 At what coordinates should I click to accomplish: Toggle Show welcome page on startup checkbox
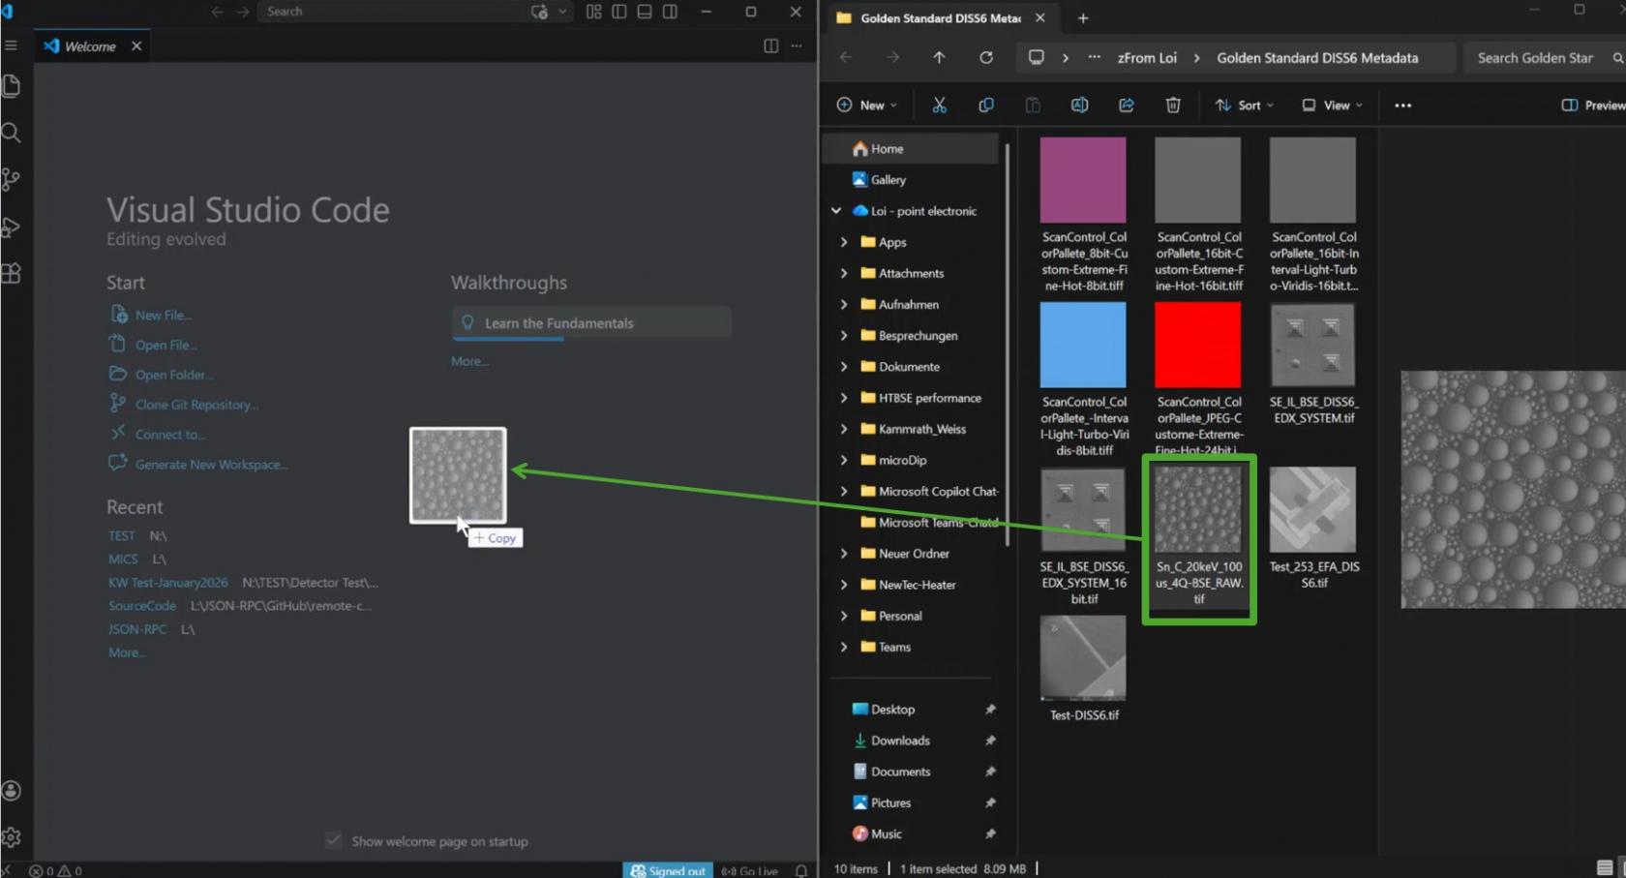334,840
